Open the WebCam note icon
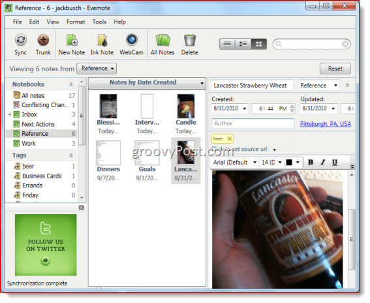The image size is (370, 303). point(131,44)
